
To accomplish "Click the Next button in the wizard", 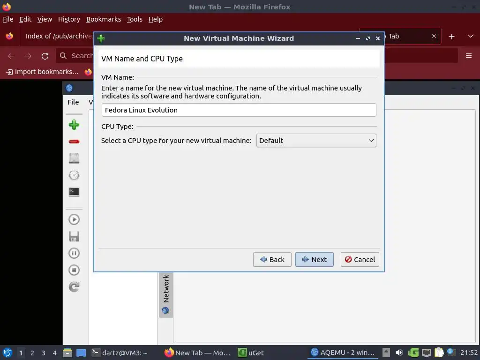I will (x=314, y=260).
